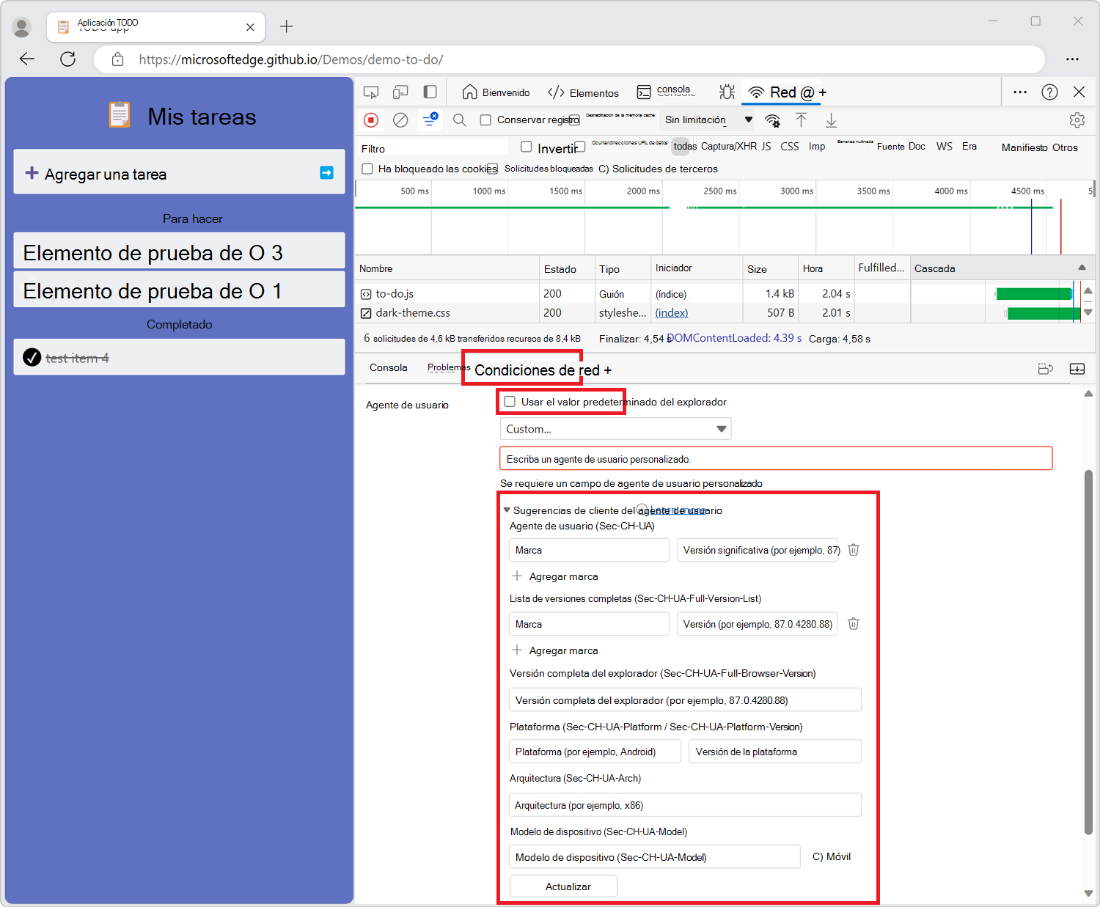Click the Agregar marca link
This screenshot has height=907, width=1100.
click(x=555, y=576)
